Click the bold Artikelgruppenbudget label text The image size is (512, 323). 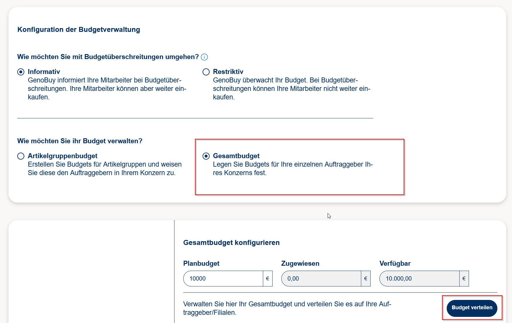click(x=63, y=156)
